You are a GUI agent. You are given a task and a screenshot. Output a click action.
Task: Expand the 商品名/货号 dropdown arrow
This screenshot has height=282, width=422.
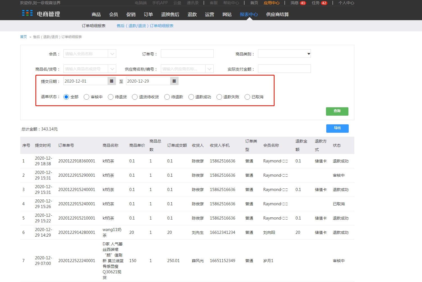point(112,69)
